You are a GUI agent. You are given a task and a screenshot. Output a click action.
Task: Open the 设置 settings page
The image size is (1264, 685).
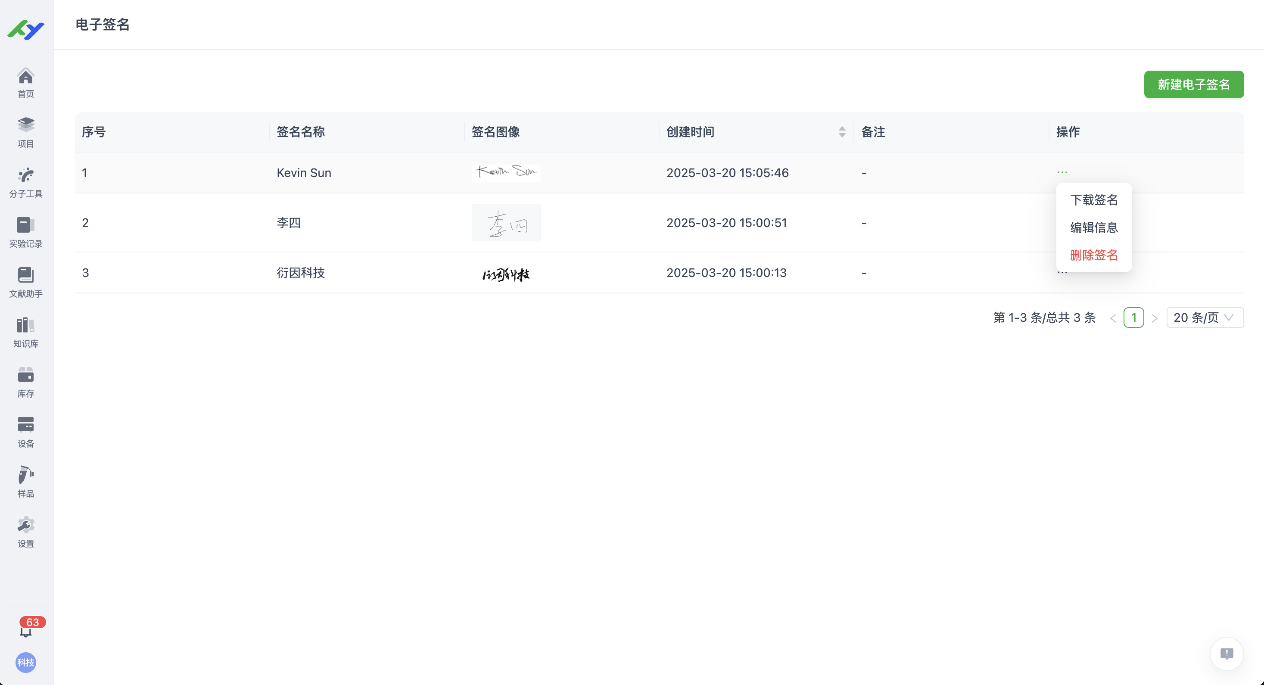pyautogui.click(x=25, y=532)
